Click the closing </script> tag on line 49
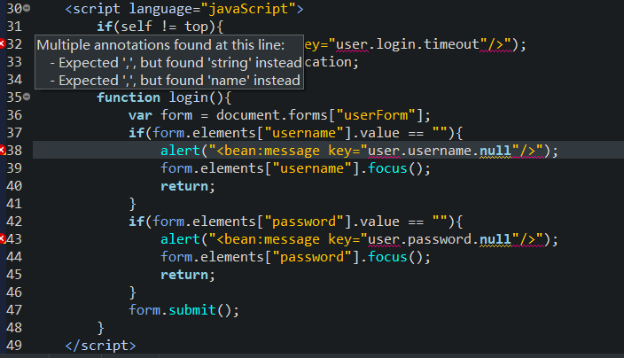624x358 pixels. 101,346
